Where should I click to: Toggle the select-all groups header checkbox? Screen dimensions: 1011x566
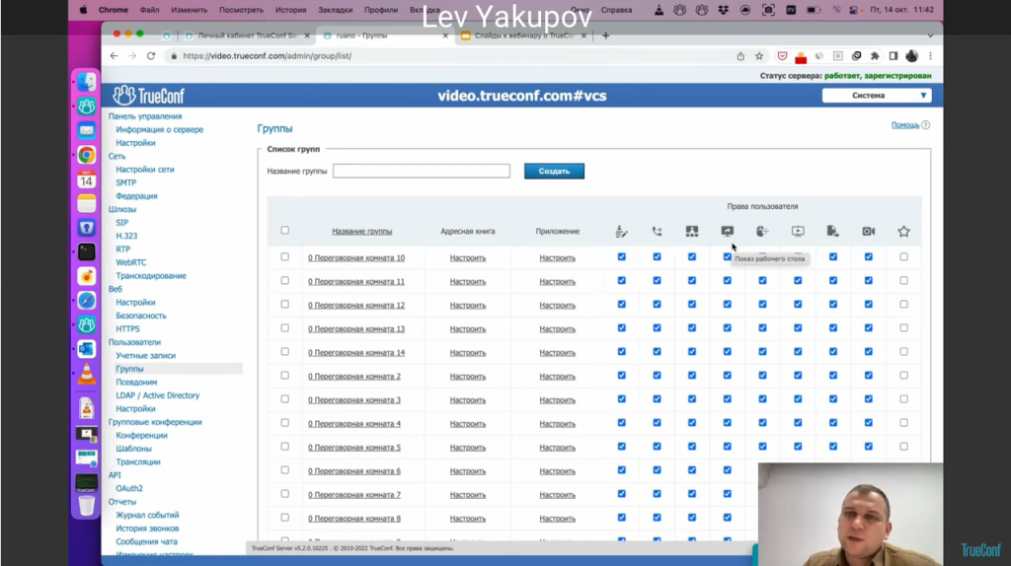285,231
